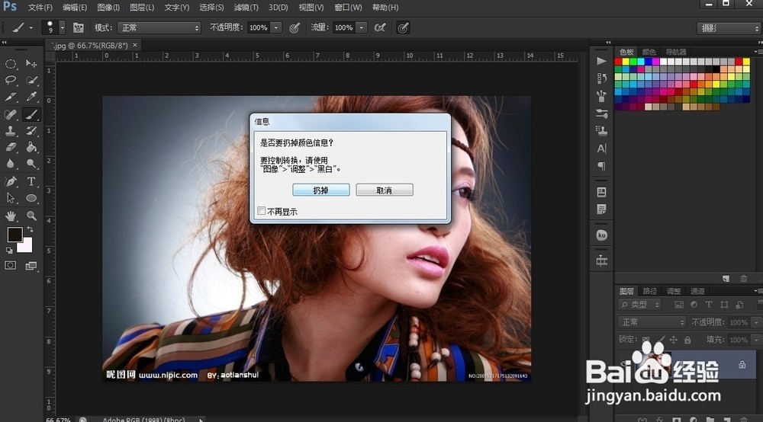Image resolution: width=763 pixels, height=422 pixels.
Task: Open the Kuler panel icon
Action: (601, 235)
